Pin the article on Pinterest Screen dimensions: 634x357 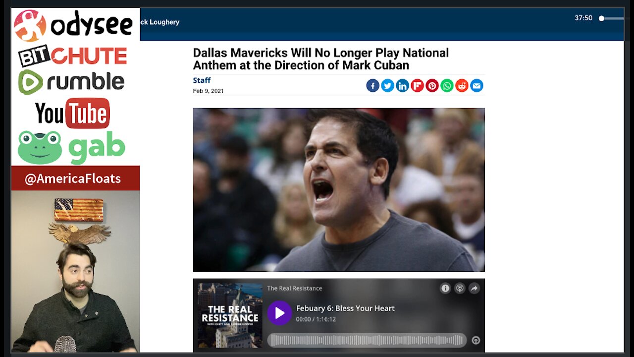click(432, 86)
